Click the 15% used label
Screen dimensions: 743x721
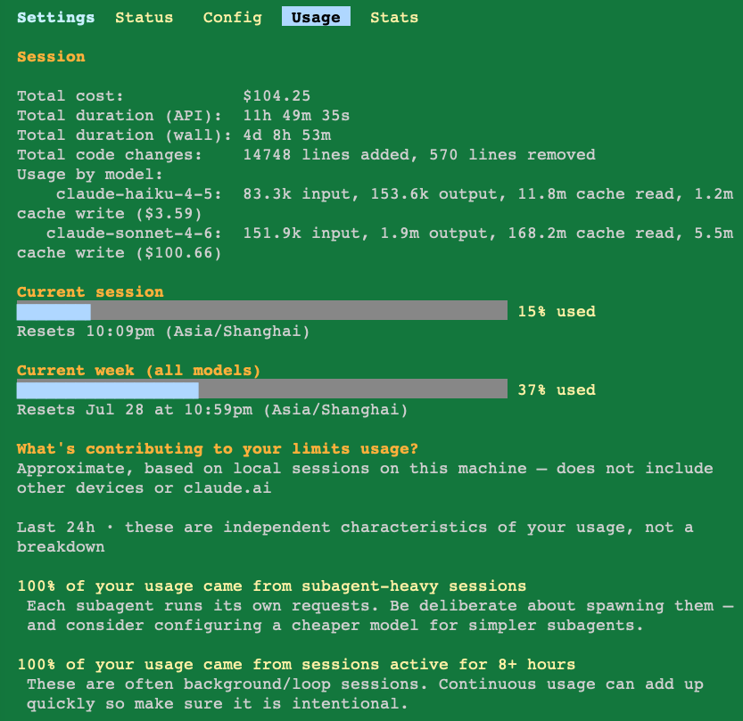(x=557, y=312)
